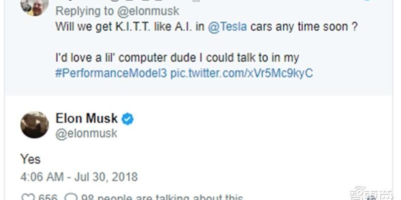Open the #PerformanceModel3 hashtag

(111, 73)
